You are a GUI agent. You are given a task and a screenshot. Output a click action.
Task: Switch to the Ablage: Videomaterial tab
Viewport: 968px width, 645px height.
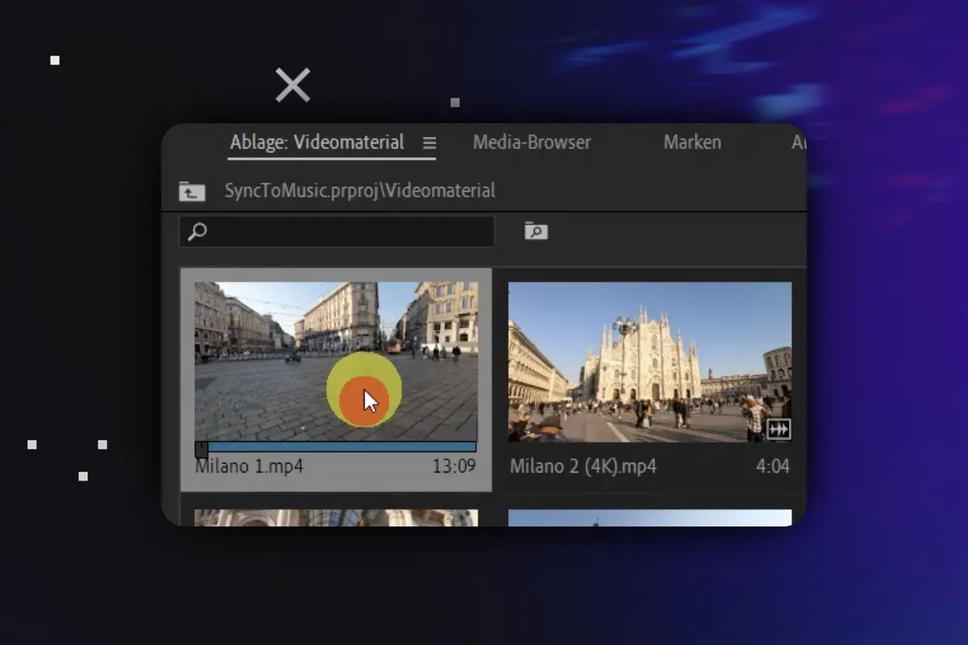[317, 143]
